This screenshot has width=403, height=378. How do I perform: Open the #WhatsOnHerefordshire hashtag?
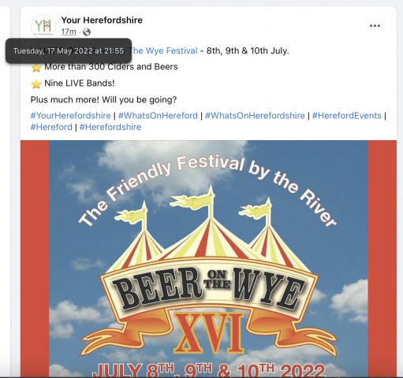click(x=255, y=116)
